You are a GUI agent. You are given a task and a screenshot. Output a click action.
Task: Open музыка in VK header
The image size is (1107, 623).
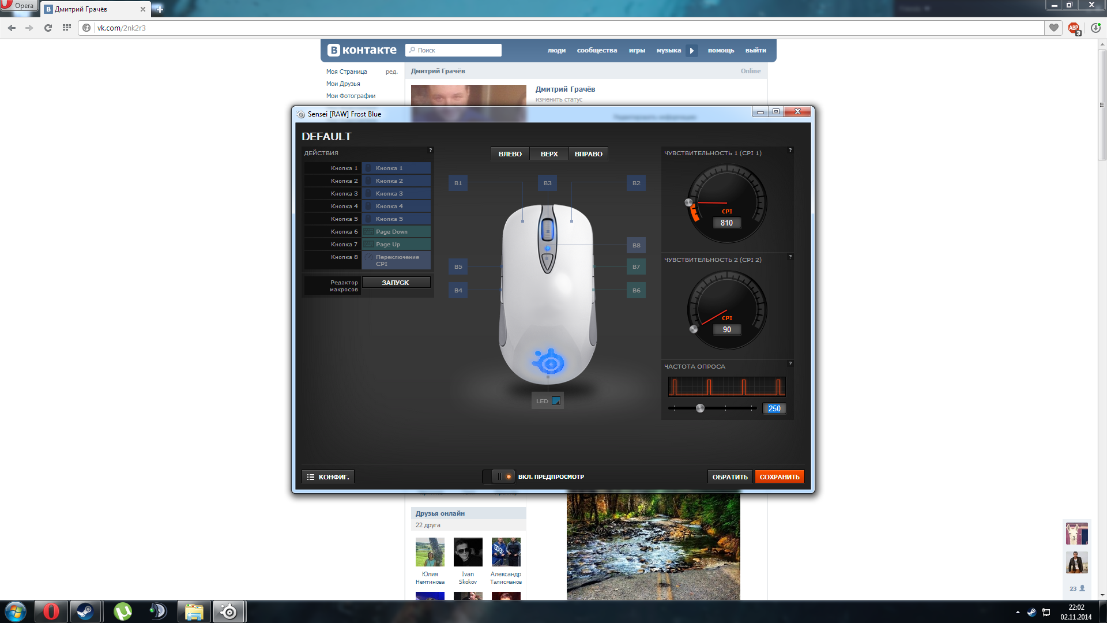[x=668, y=50]
